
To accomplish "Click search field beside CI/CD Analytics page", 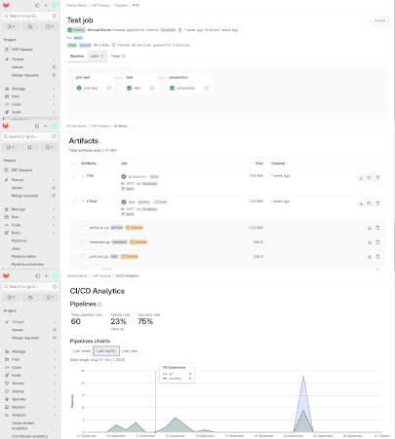I will pos(30,286).
